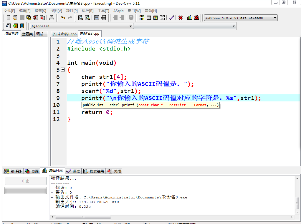Click the Go to bookmark blue icon
Image resolution: width=301 pixels, height=224 pixels.
click(22, 26)
